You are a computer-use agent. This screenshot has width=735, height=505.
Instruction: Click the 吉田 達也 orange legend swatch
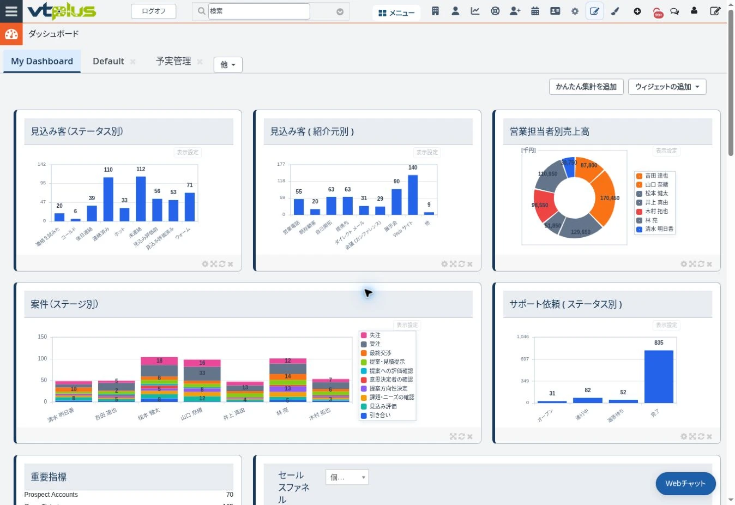tap(639, 176)
